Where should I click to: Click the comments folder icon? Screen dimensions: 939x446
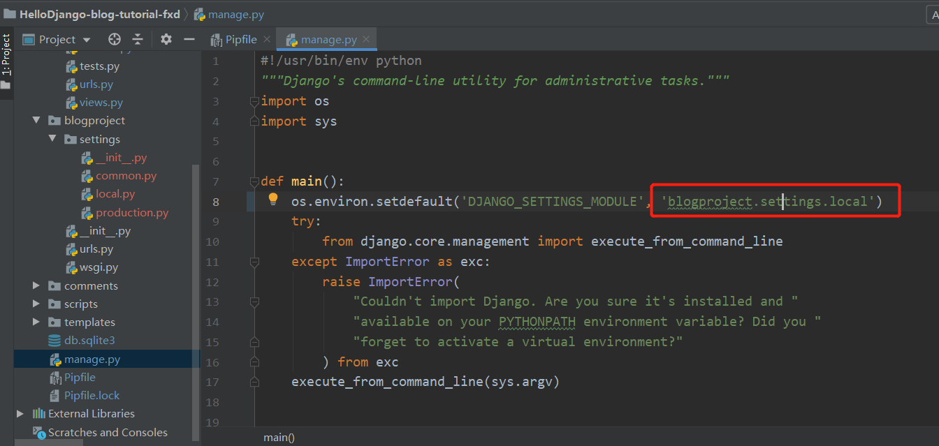[x=54, y=285]
